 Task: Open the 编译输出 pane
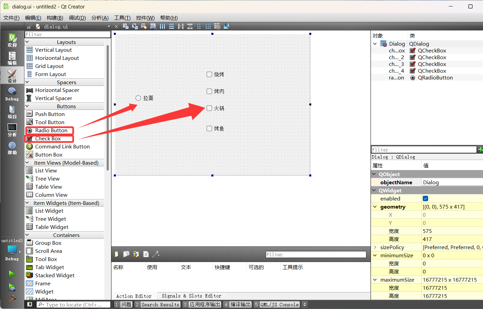pos(237,305)
